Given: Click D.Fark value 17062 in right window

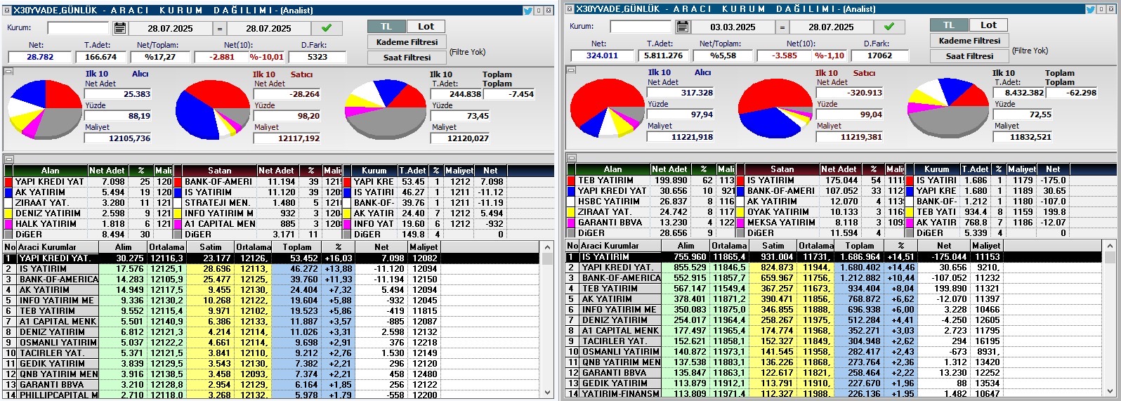Looking at the screenshot, I should 880,56.
